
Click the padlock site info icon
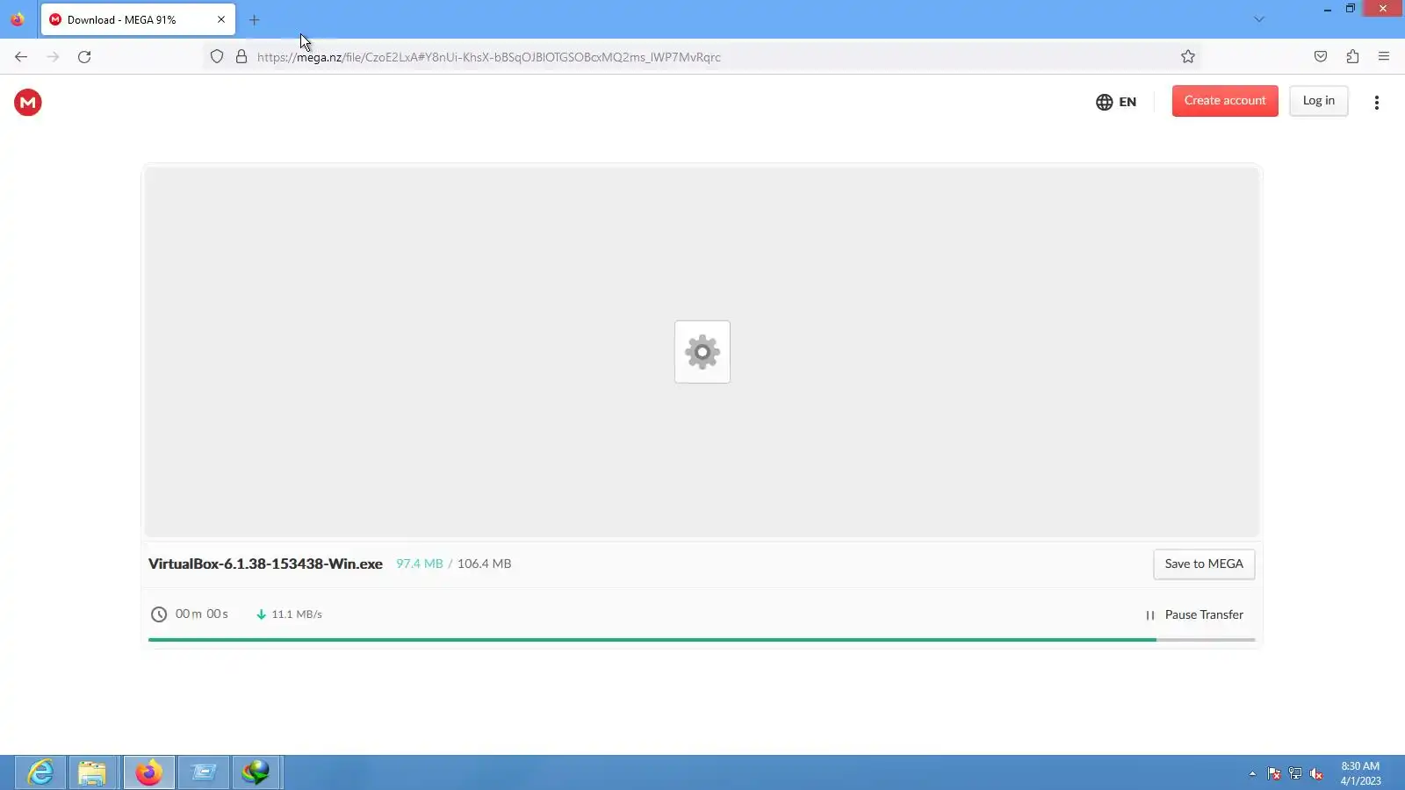click(x=241, y=57)
